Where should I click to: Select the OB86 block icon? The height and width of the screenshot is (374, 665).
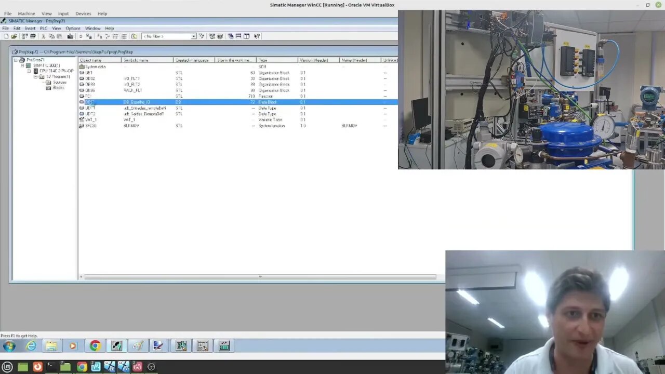pyautogui.click(x=82, y=90)
